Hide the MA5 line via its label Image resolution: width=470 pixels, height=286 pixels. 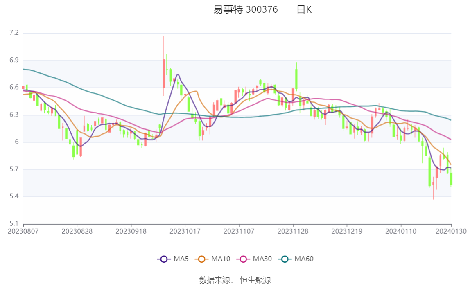[181, 259]
